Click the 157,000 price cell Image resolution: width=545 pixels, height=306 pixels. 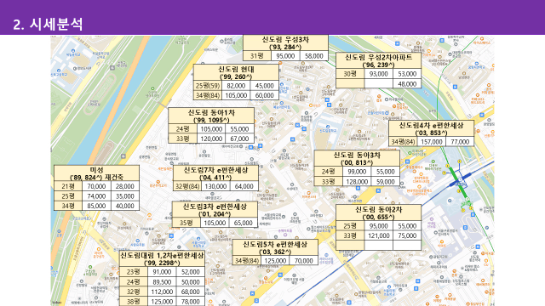click(432, 142)
